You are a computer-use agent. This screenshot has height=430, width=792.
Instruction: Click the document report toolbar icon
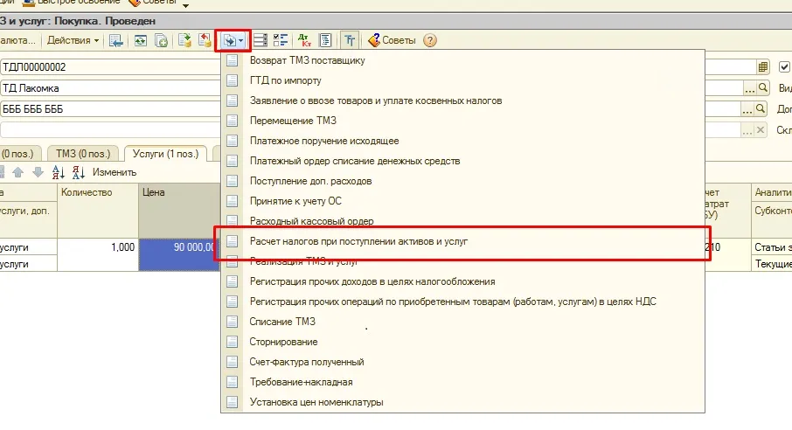click(325, 40)
